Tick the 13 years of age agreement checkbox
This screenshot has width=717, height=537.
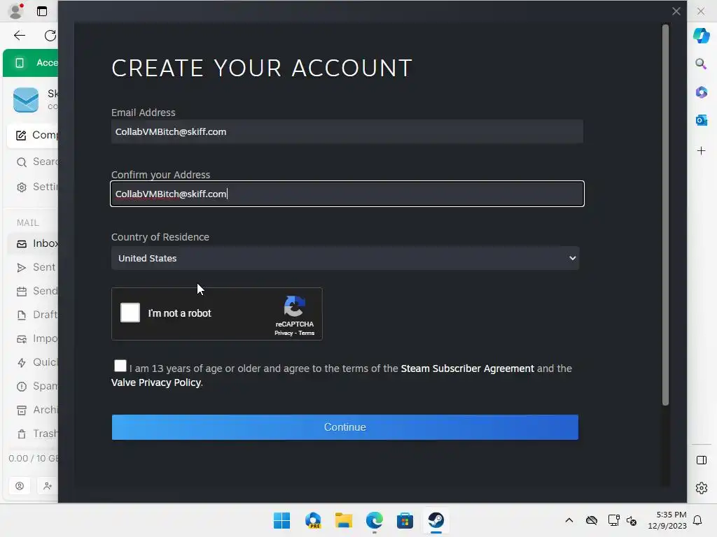click(x=120, y=366)
